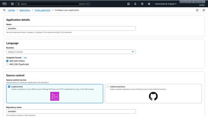Click the GitHub logo in CodeConnections
Image resolution: width=208 pixels, height=117 pixels.
153,96
